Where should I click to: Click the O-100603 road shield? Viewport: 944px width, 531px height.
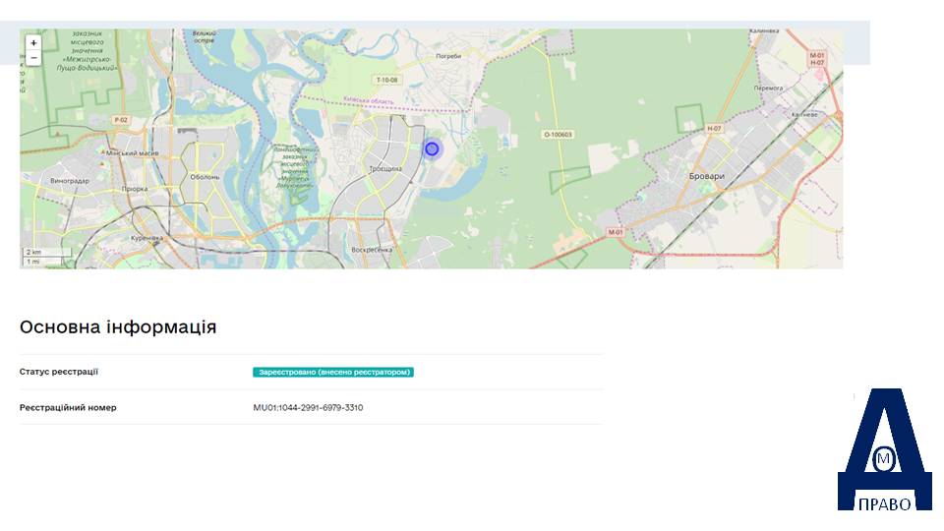click(559, 135)
